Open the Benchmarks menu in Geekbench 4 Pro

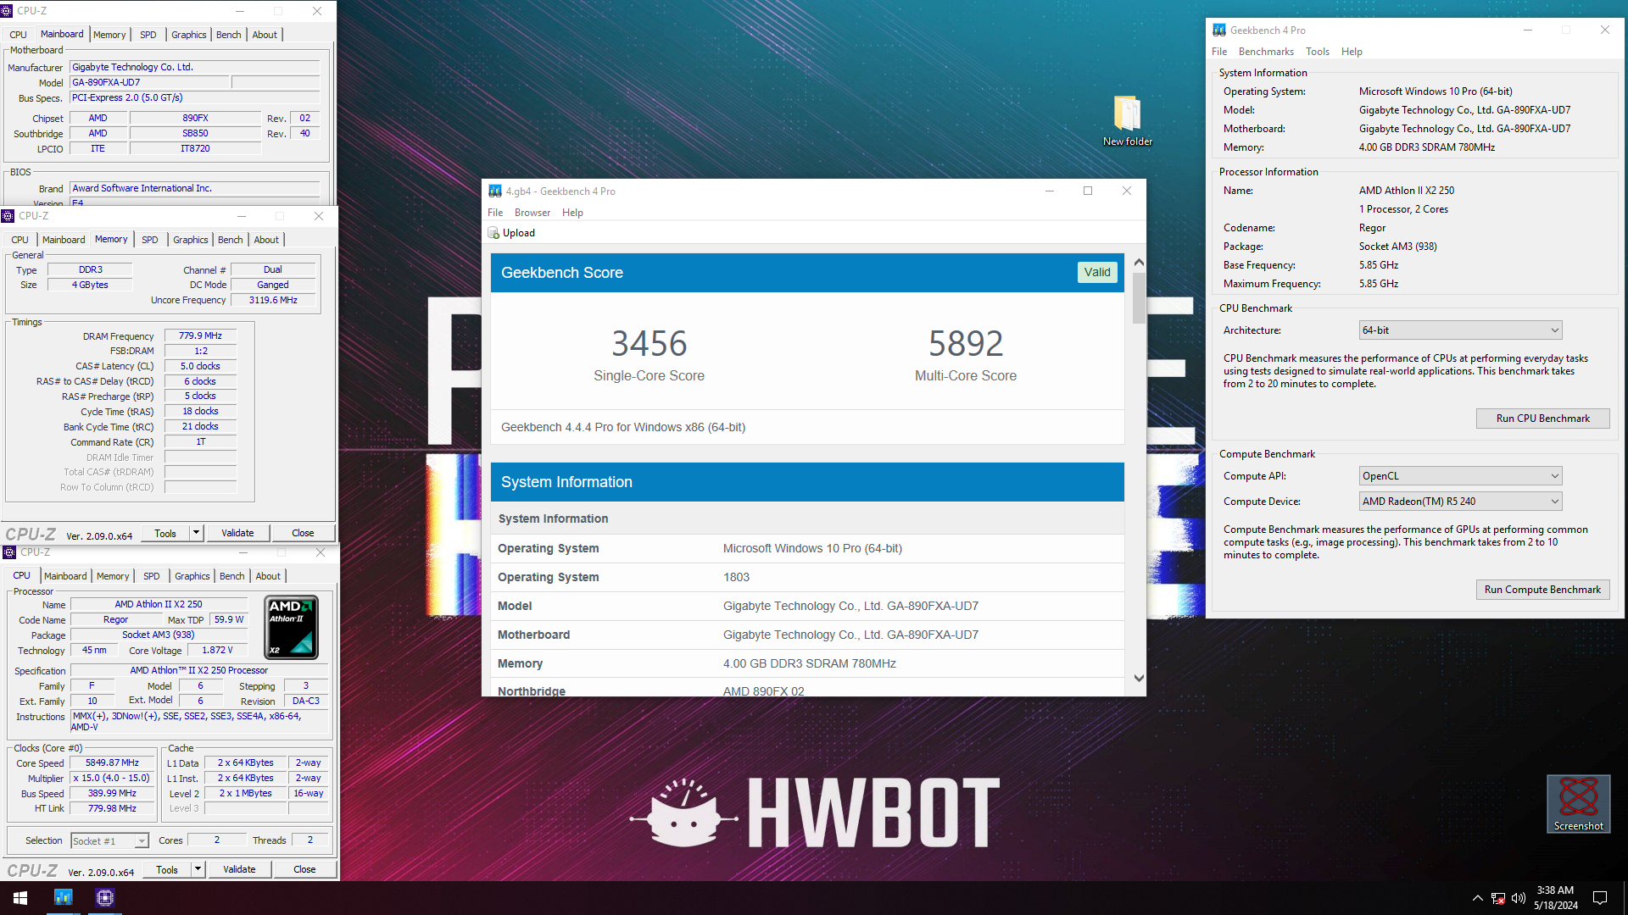pyautogui.click(x=1266, y=52)
